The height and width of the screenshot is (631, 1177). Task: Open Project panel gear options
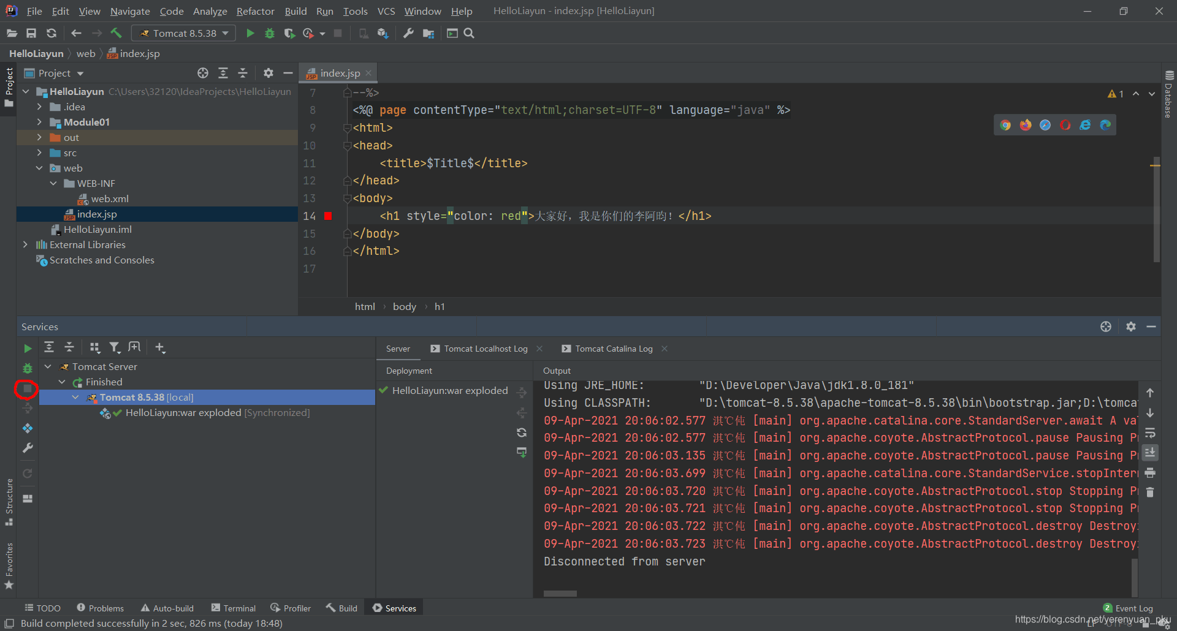point(269,73)
